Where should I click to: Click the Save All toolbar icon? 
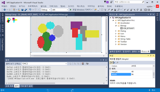tap(26, 10)
